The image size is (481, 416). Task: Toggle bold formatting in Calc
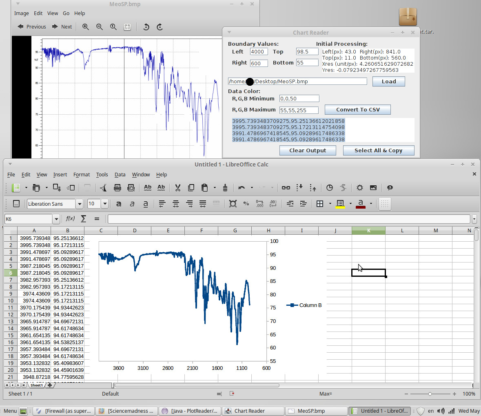[x=119, y=204]
